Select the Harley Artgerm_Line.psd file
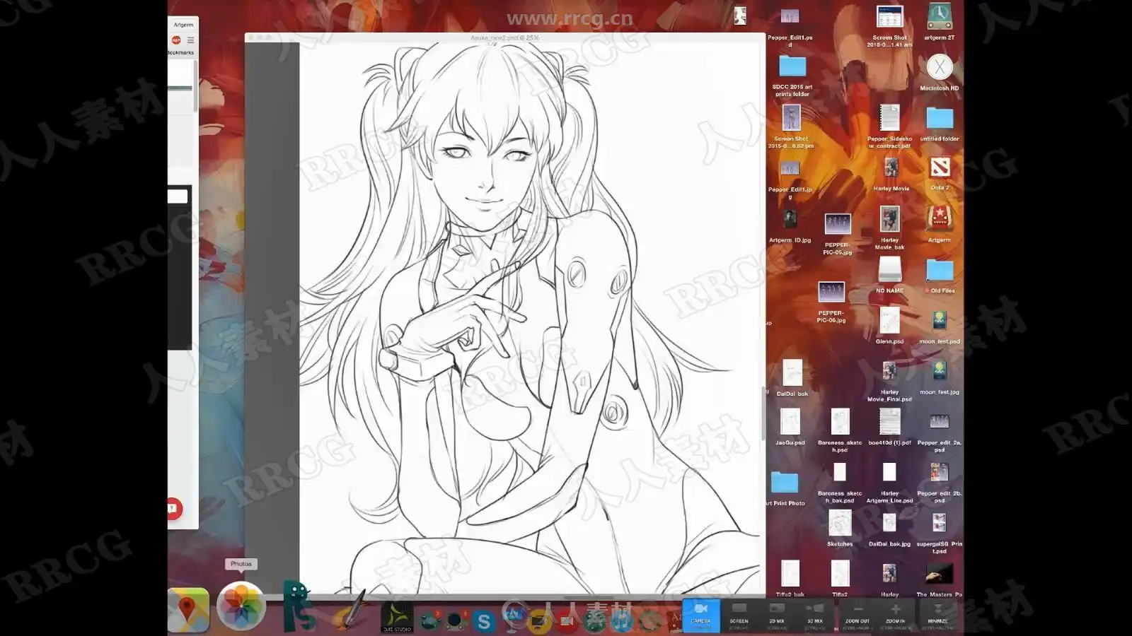The height and width of the screenshot is (636, 1132). click(x=889, y=472)
